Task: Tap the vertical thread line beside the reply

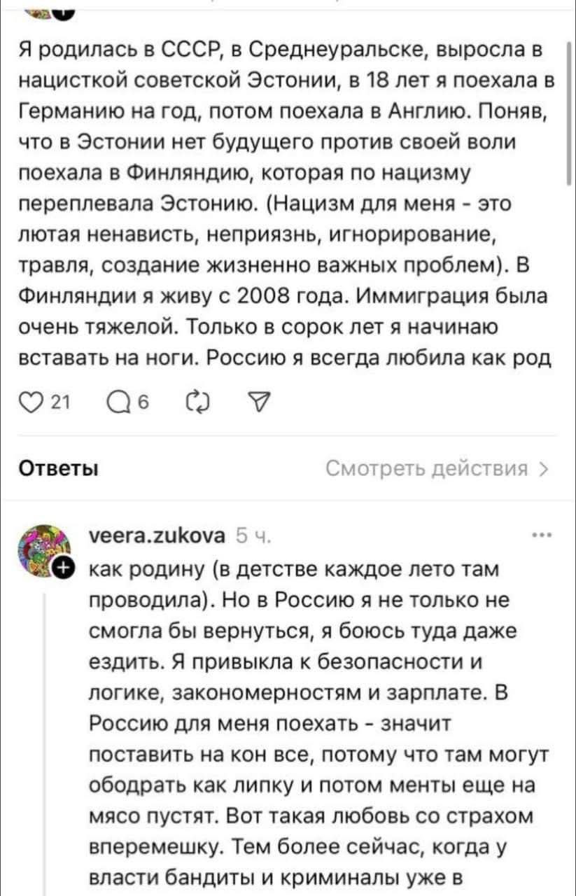Action: tap(45, 735)
